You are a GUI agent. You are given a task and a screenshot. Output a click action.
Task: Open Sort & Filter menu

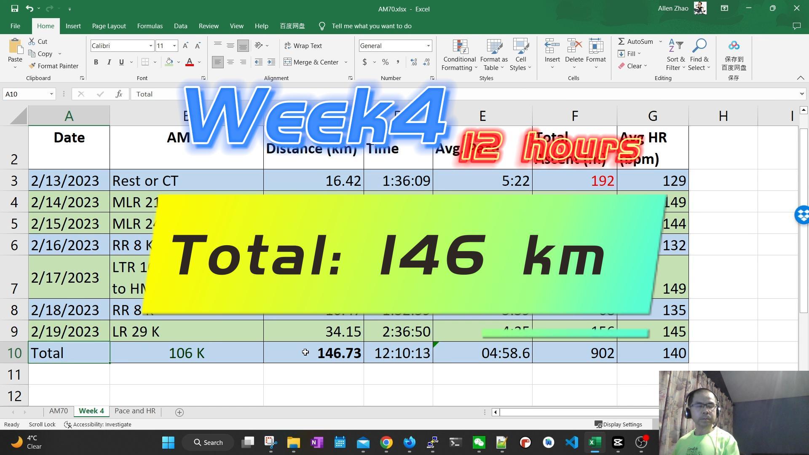click(x=675, y=55)
